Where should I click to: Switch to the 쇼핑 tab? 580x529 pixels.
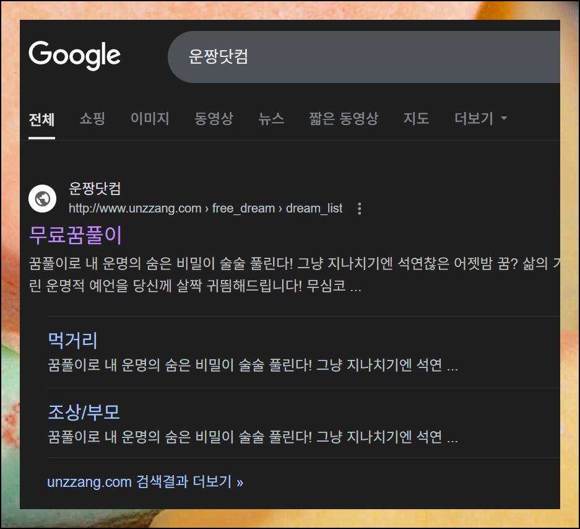coord(92,118)
